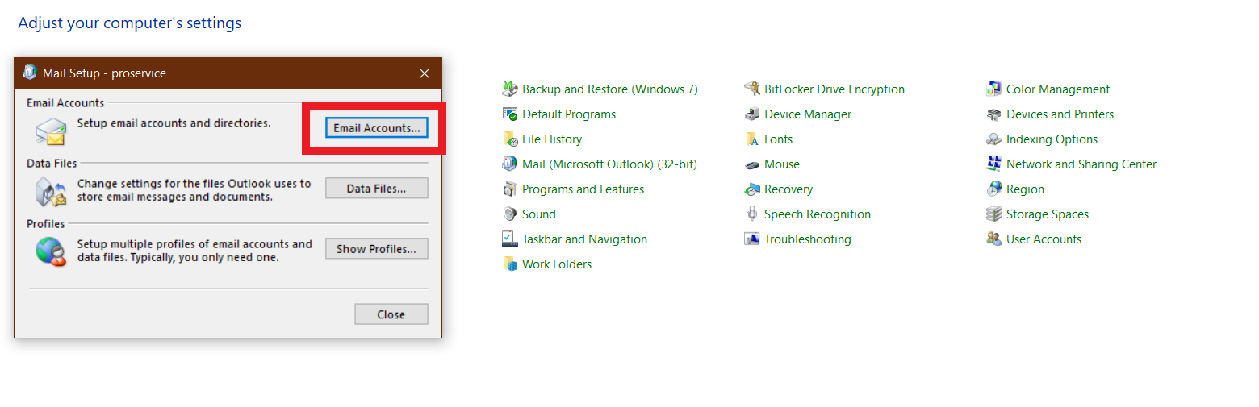This screenshot has width=1259, height=407.
Task: Click the Close button in Mail Setup
Action: [x=391, y=314]
